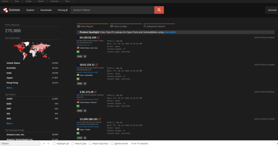Open Maps in the top bar
Viewport: 278px width, 146px height.
point(17,1)
